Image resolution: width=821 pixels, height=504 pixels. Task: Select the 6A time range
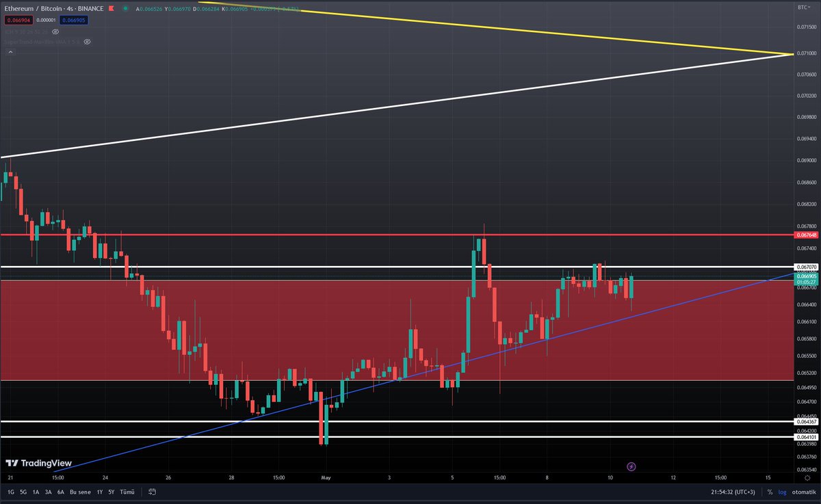coord(60,492)
